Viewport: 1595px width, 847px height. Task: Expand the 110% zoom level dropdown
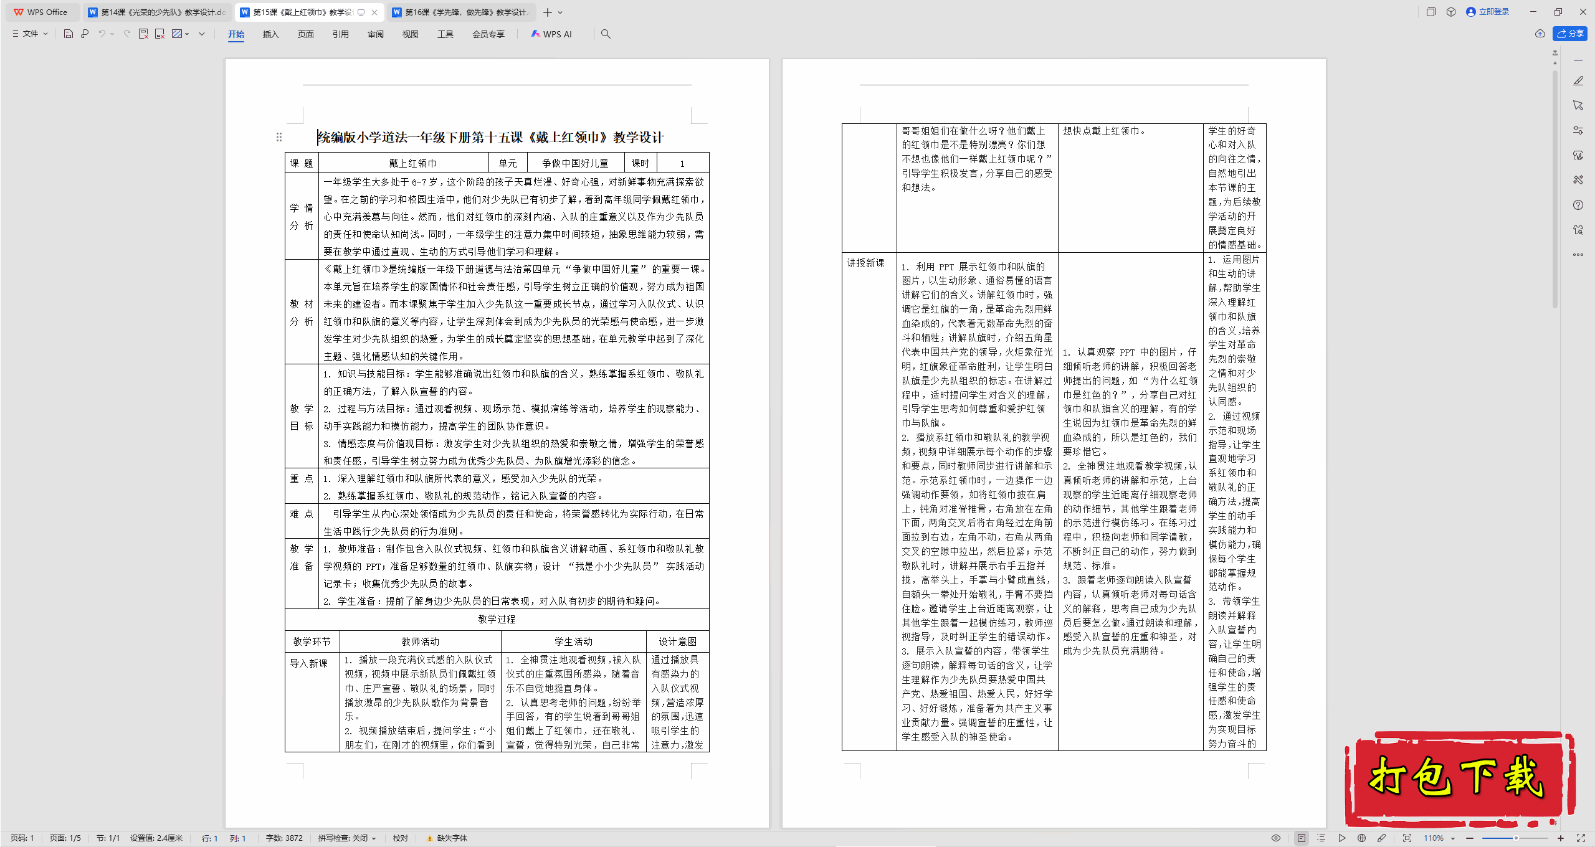[1452, 838]
